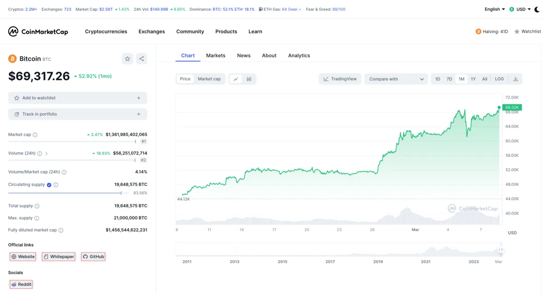Click Add to watchlist button

tap(78, 98)
